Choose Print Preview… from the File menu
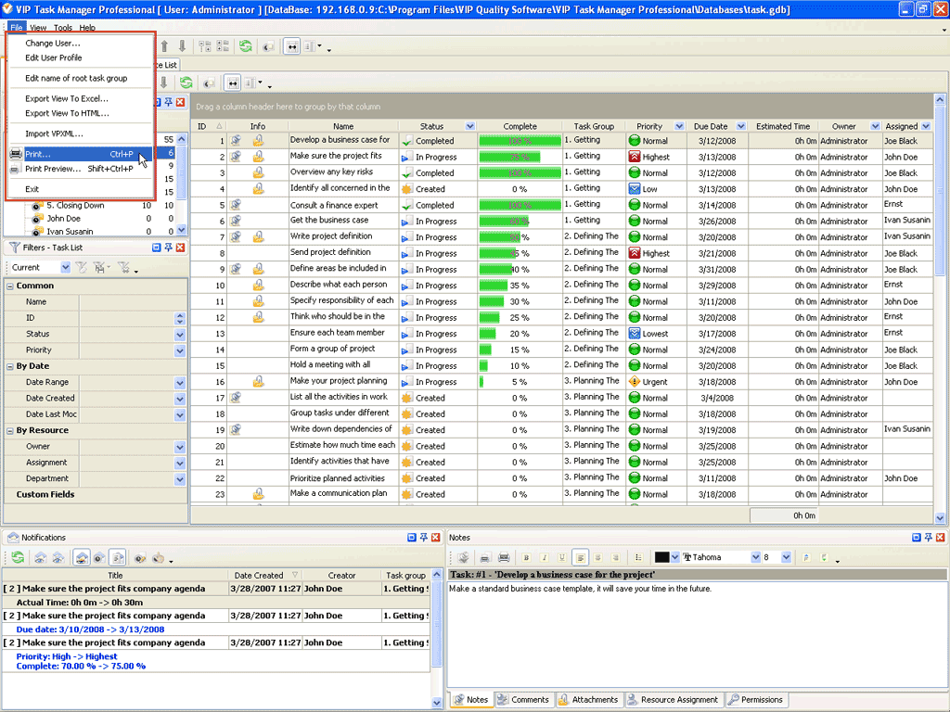The height and width of the screenshot is (712, 950). tap(80, 169)
